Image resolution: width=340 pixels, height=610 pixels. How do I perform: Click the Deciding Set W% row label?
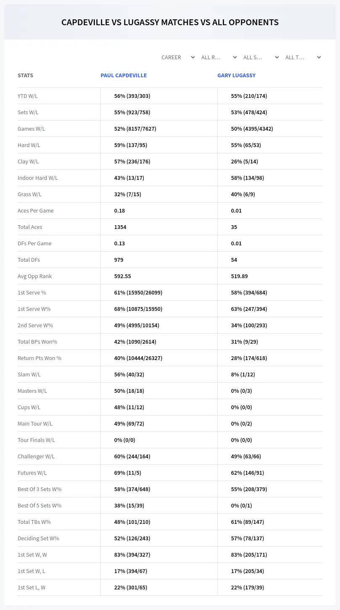(x=38, y=538)
